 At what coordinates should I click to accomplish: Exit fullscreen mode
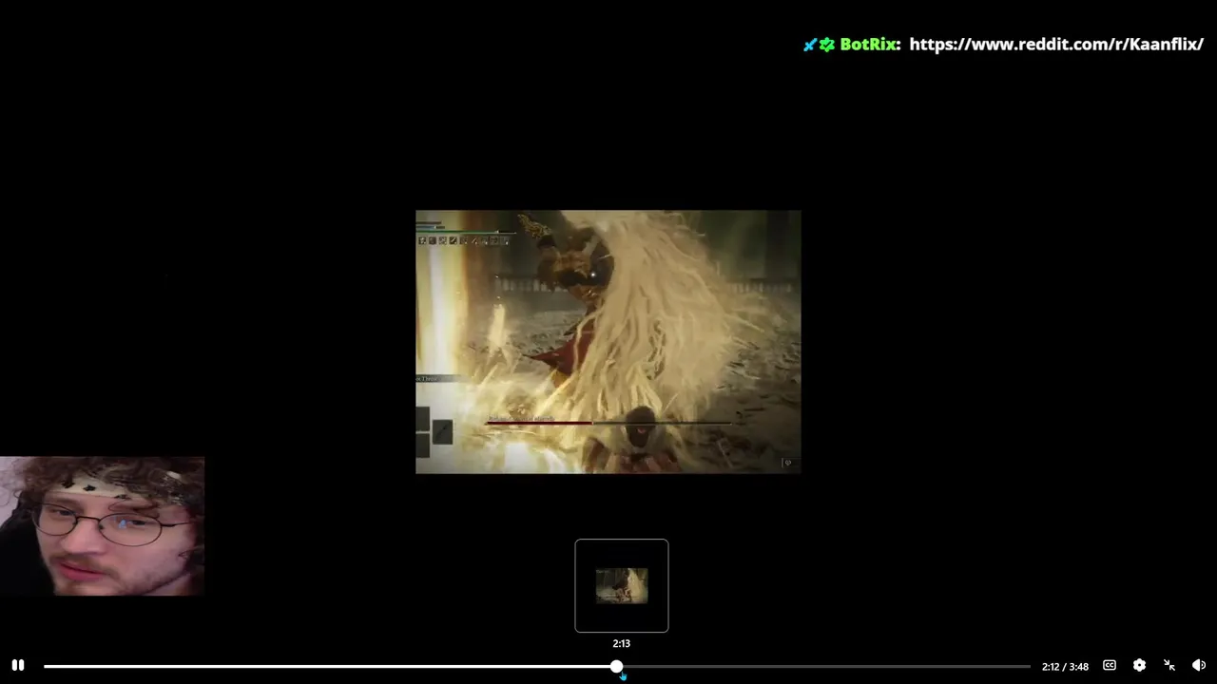(x=1169, y=666)
